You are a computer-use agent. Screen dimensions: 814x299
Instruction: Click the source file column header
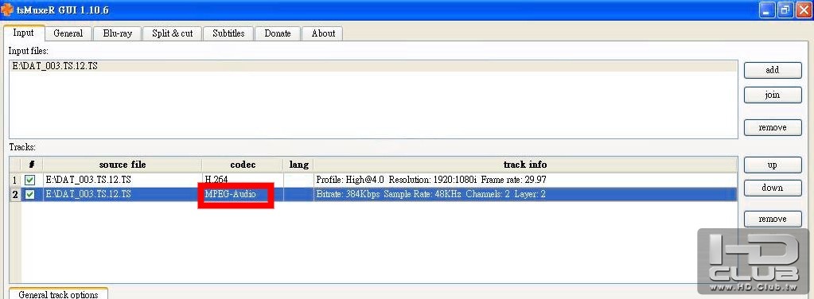122,165
